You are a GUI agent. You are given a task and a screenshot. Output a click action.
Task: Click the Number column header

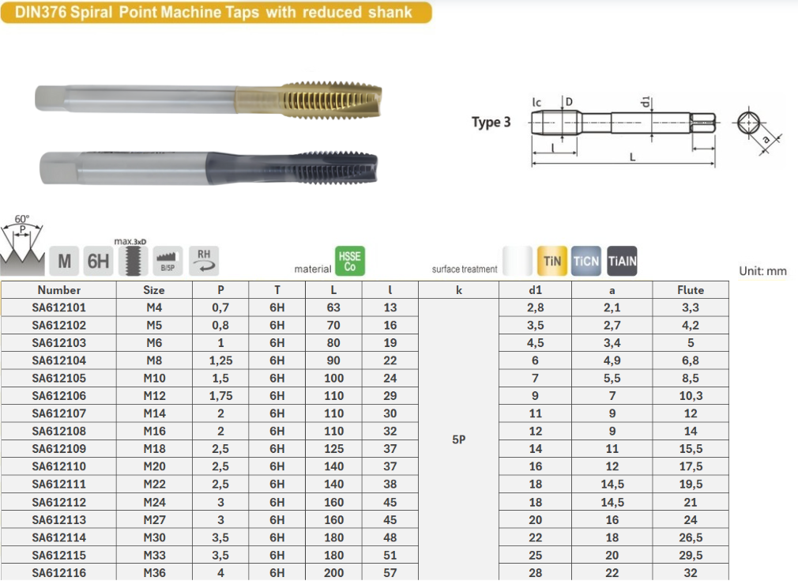[59, 290]
